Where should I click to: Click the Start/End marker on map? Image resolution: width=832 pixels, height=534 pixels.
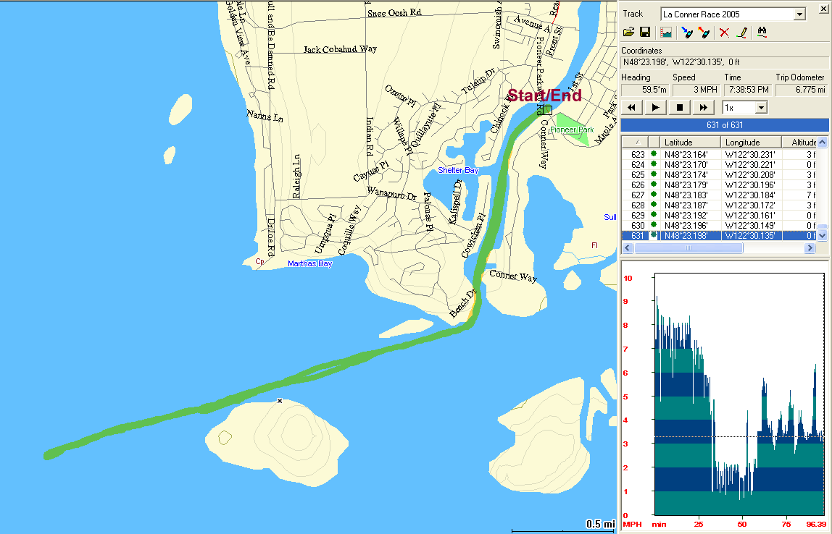[547, 110]
